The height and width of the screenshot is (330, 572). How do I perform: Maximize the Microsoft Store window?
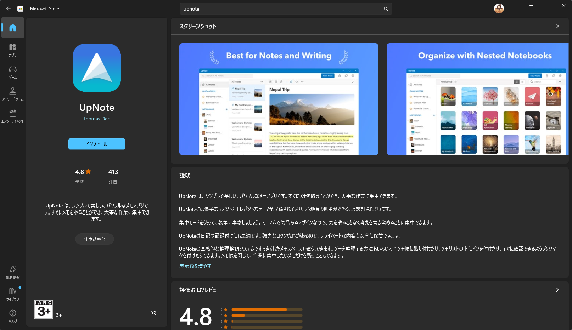click(548, 6)
